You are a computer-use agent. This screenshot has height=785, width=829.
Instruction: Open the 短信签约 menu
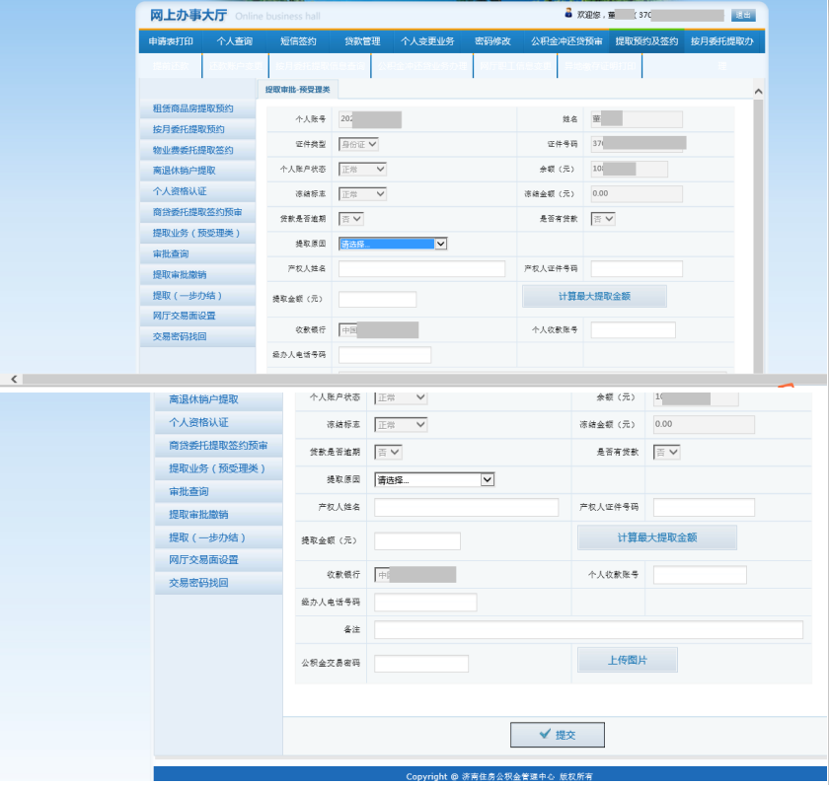click(298, 41)
